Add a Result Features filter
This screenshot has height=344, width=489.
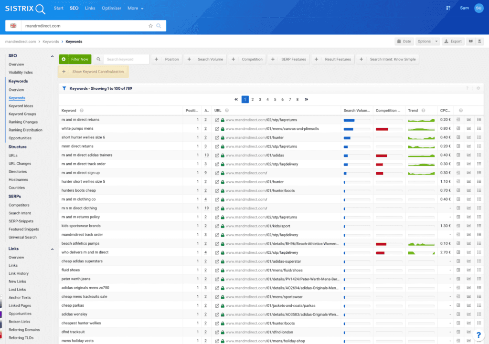333,59
